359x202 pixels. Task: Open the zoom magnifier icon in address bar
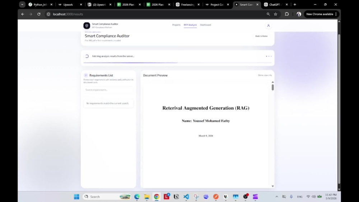pyautogui.click(x=268, y=14)
